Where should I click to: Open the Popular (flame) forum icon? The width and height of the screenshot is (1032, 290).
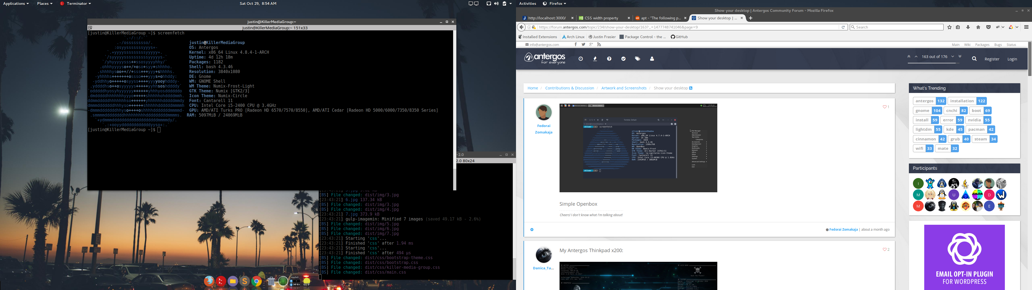click(595, 59)
